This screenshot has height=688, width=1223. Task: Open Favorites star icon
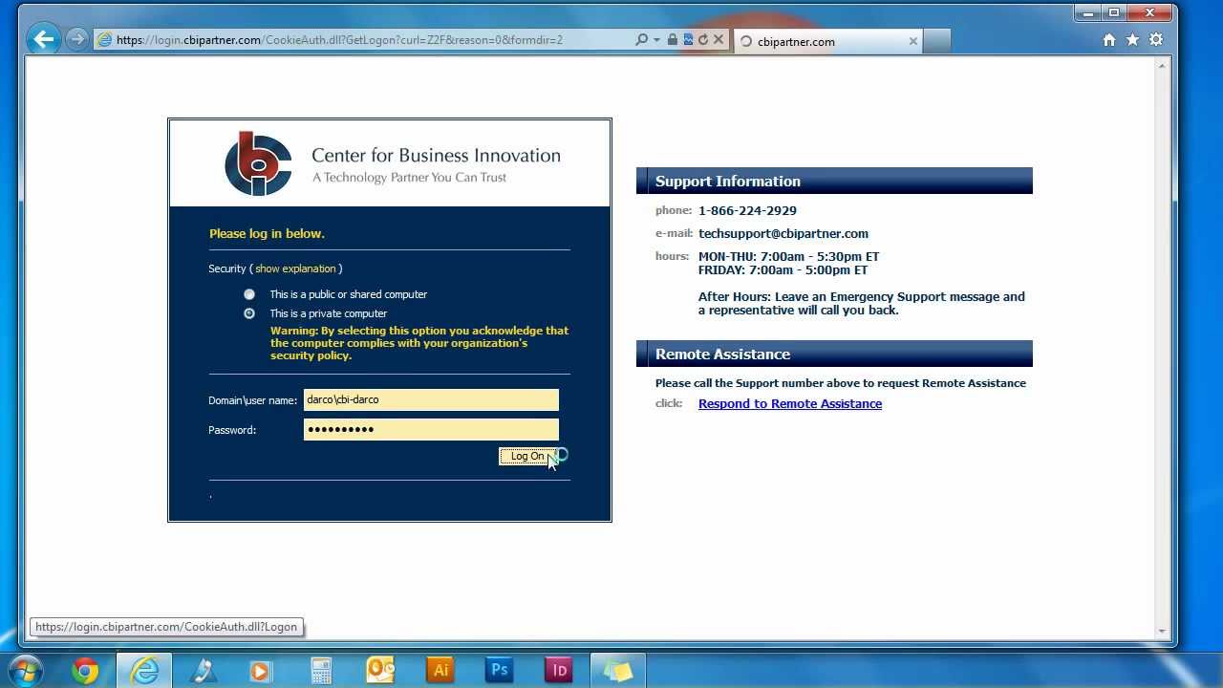point(1132,40)
